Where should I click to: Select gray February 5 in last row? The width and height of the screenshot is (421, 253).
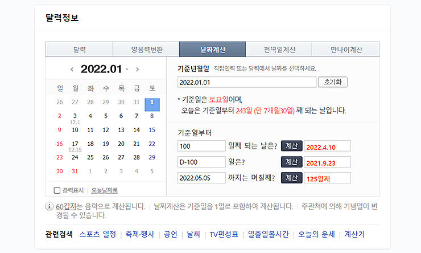[152, 171]
